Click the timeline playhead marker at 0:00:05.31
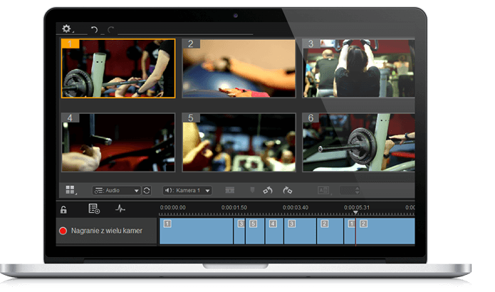The width and height of the screenshot is (495, 292). tap(355, 213)
